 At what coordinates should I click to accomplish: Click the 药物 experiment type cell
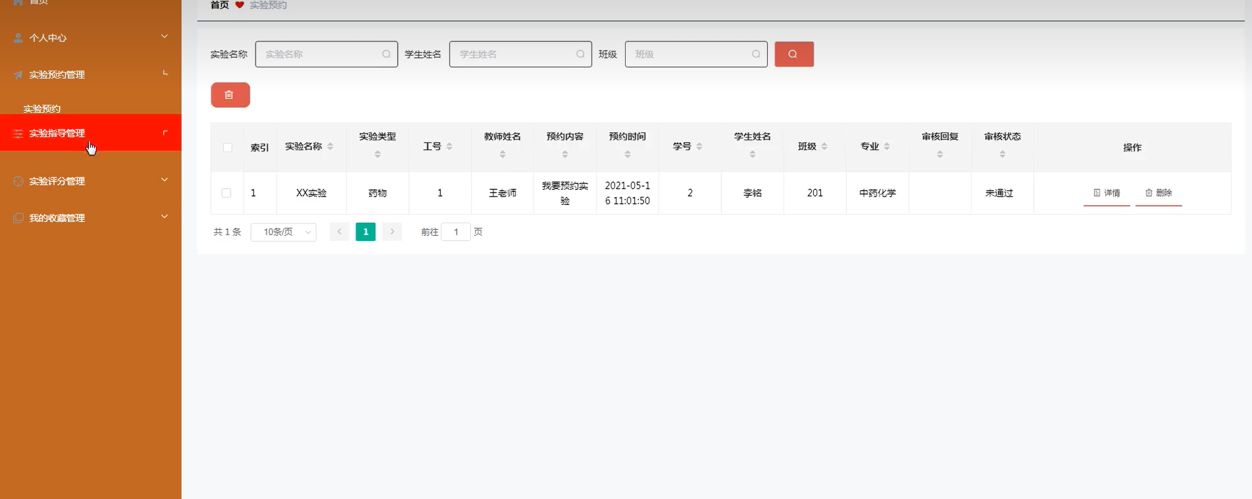[377, 193]
